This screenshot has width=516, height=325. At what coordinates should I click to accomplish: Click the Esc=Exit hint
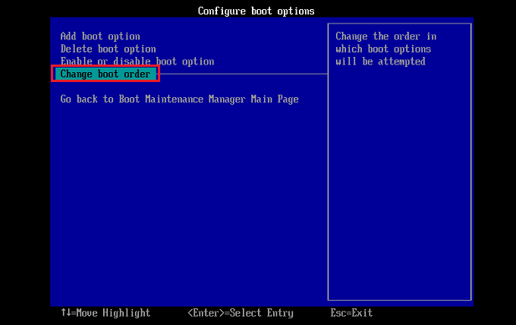pyautogui.click(x=351, y=313)
